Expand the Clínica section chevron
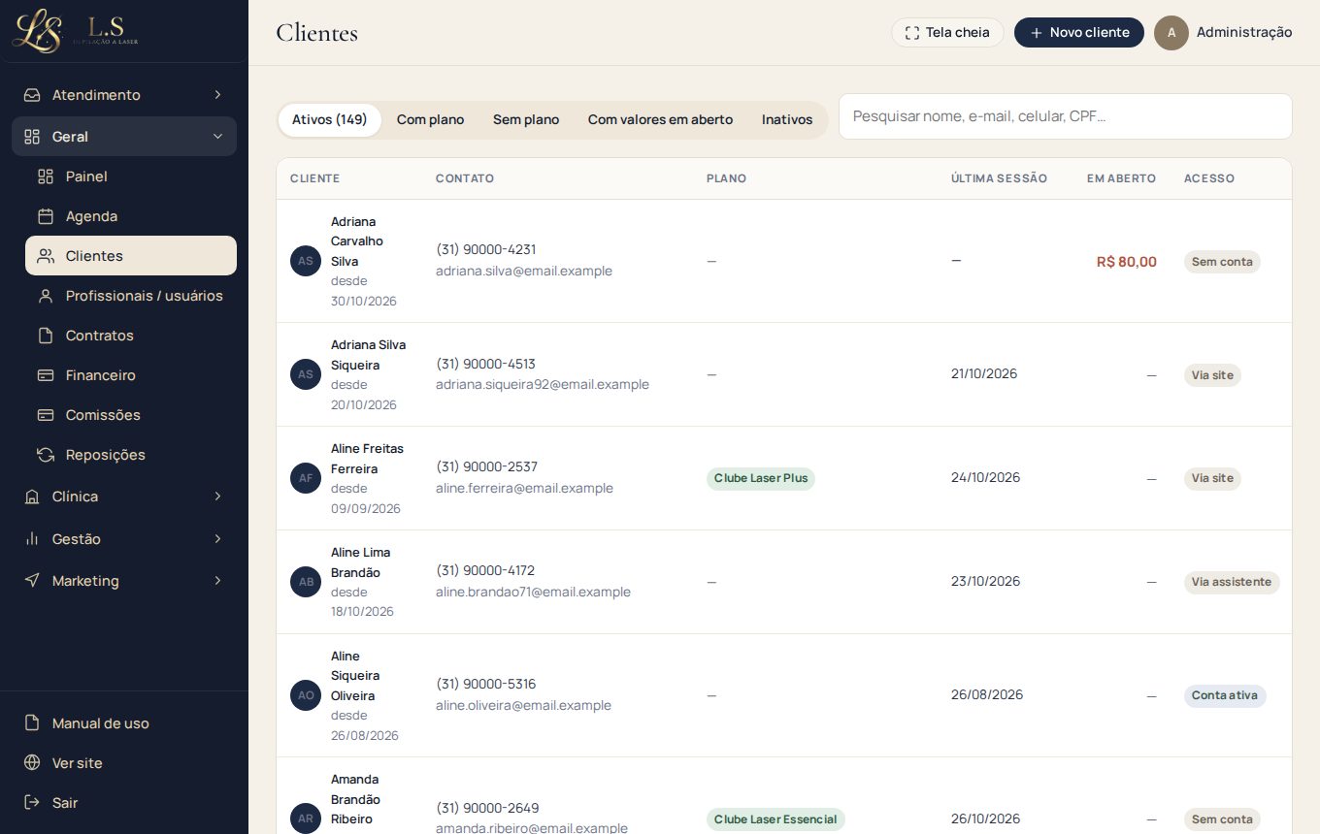 [x=217, y=497]
